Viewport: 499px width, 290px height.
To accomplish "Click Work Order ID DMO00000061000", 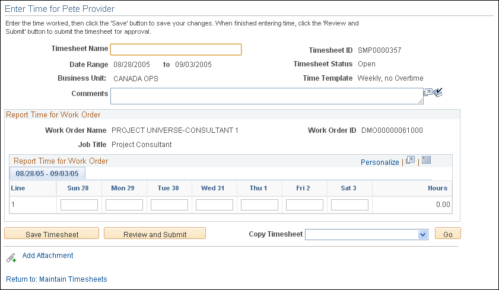I will tap(392, 130).
